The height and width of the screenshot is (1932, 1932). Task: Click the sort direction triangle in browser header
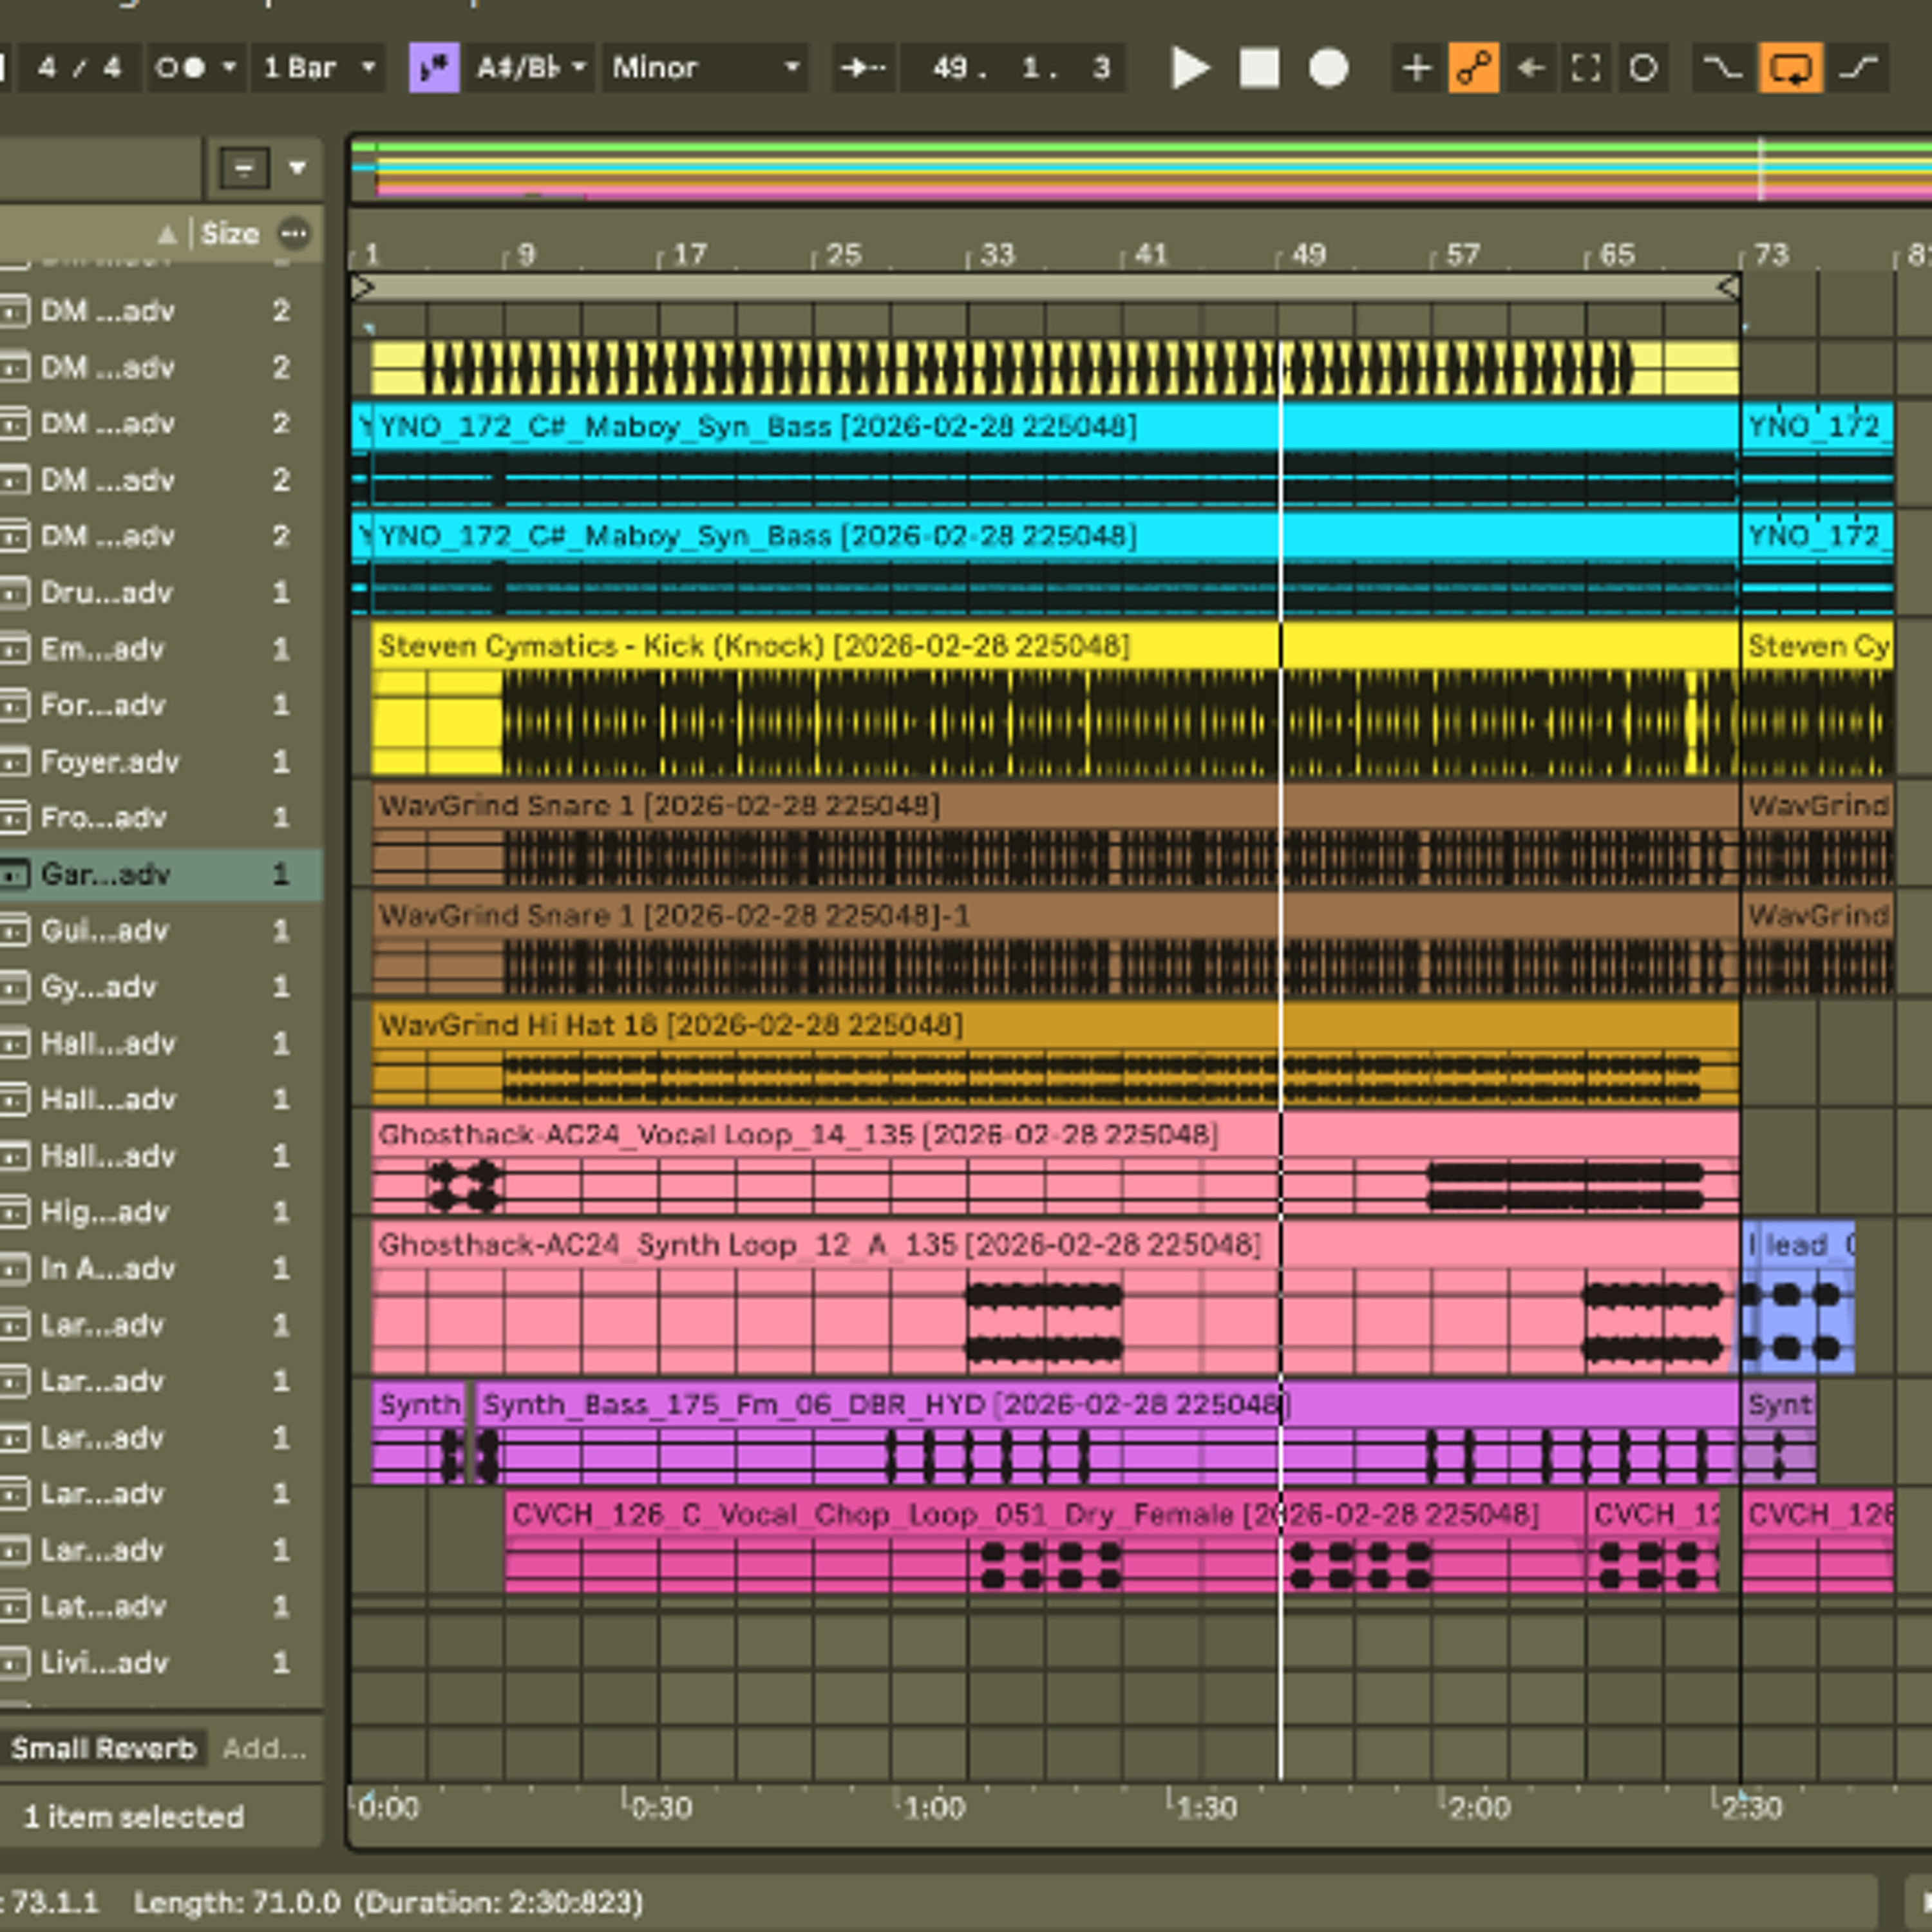[167, 235]
